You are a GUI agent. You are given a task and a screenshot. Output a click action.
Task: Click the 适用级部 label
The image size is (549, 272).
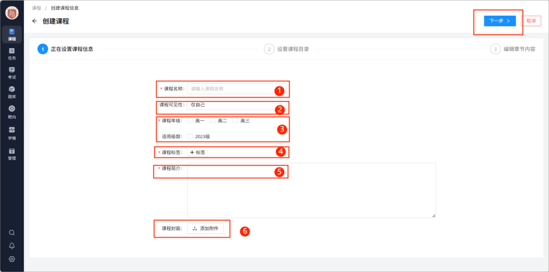[x=172, y=136]
